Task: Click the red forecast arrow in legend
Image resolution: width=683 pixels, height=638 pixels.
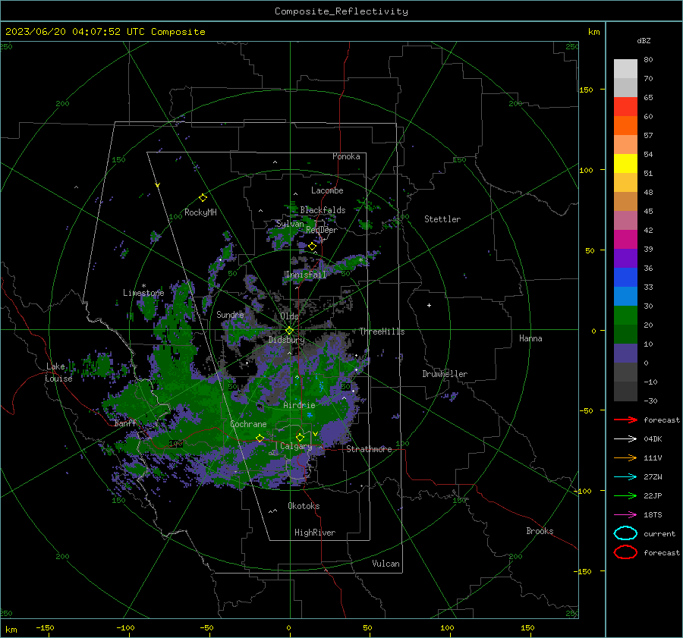Action: coord(625,420)
